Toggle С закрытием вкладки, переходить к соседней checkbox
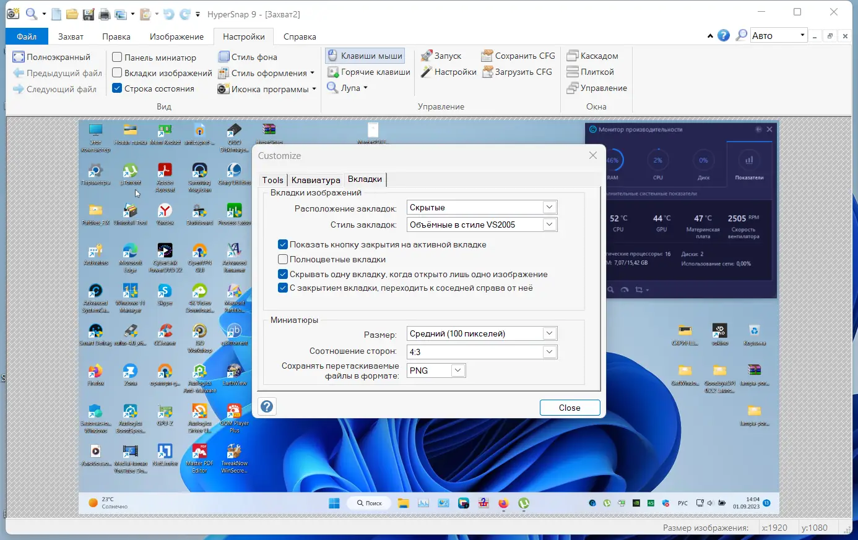 pyautogui.click(x=283, y=288)
